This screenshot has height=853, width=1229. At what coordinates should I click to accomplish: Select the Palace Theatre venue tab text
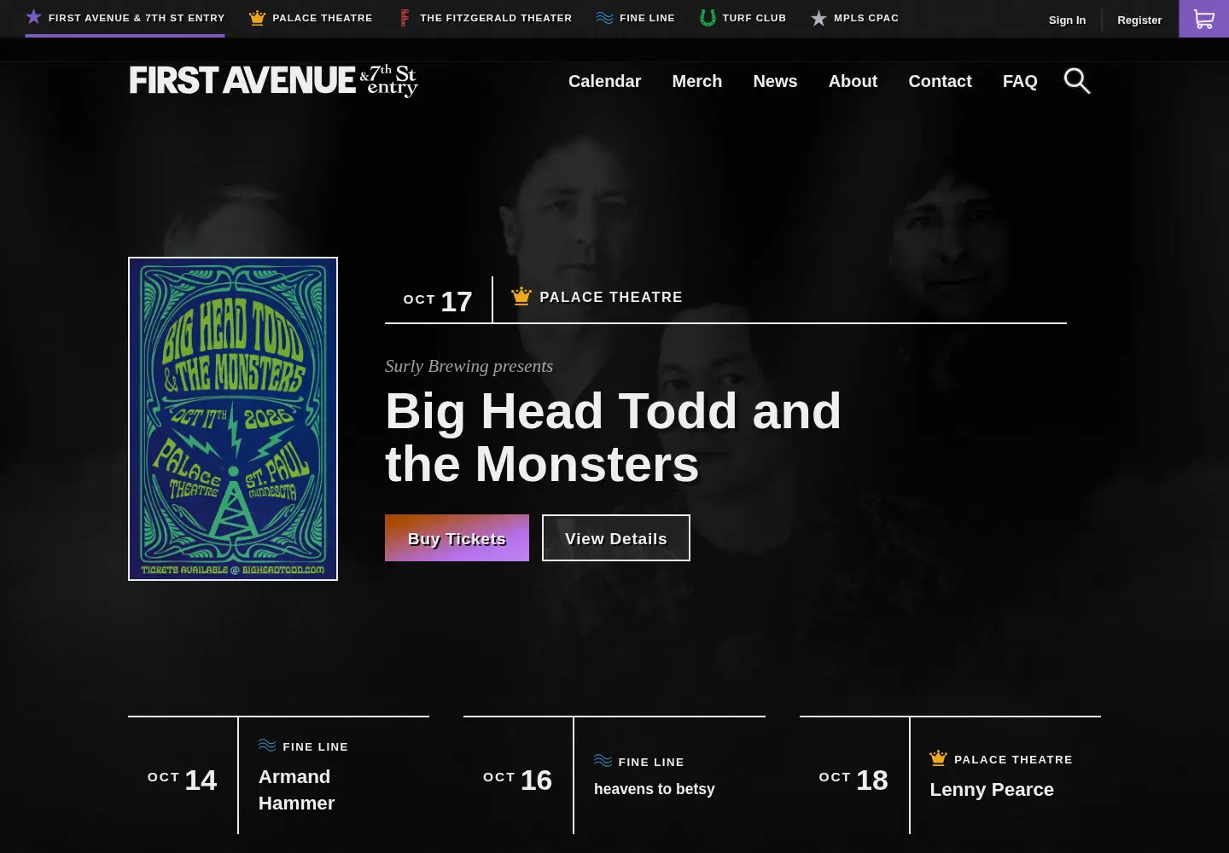[x=322, y=18]
